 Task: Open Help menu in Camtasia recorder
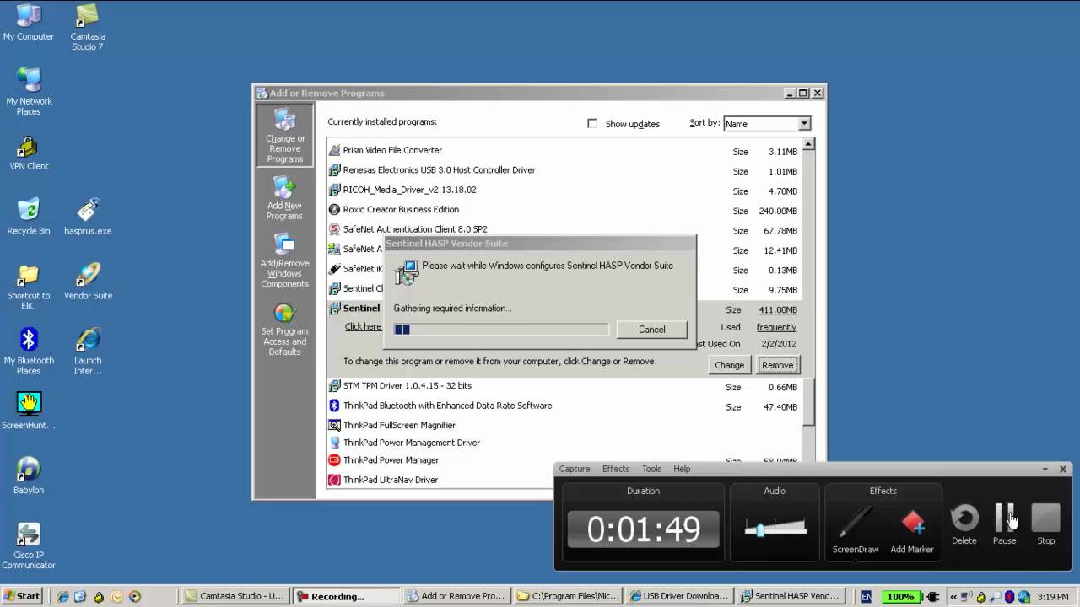coord(682,469)
